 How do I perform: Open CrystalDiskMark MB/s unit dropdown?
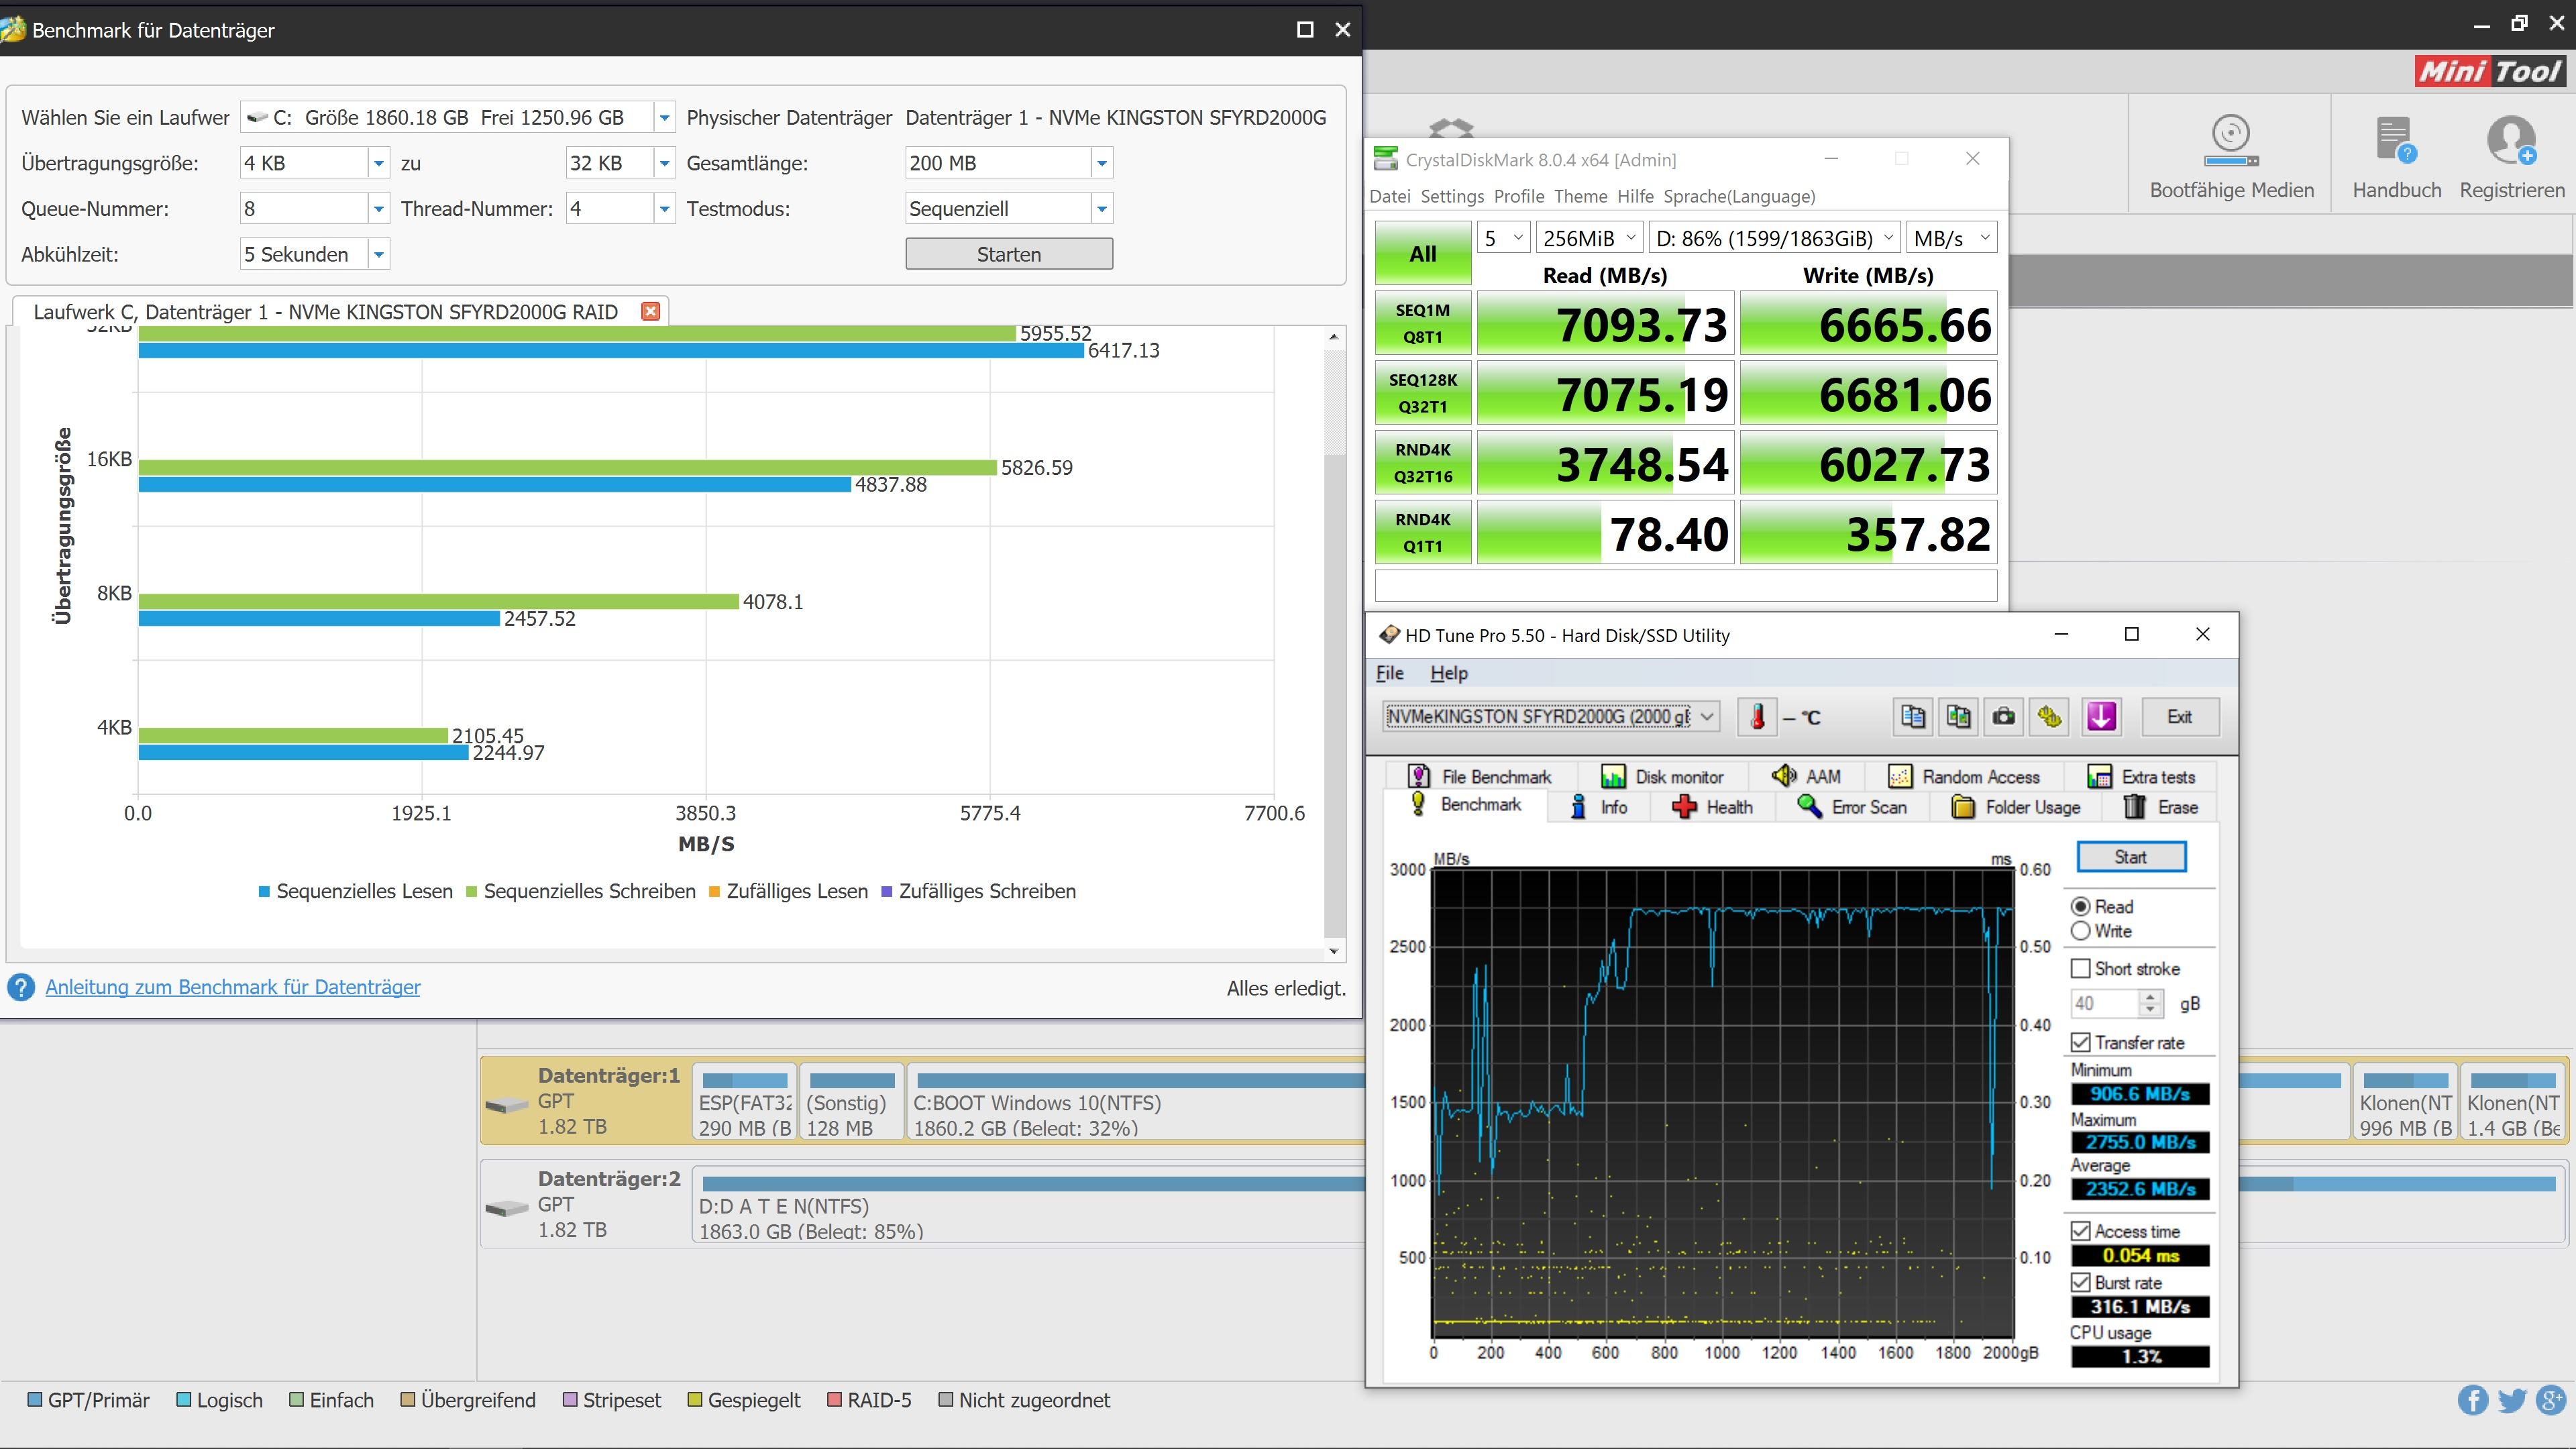point(1952,238)
